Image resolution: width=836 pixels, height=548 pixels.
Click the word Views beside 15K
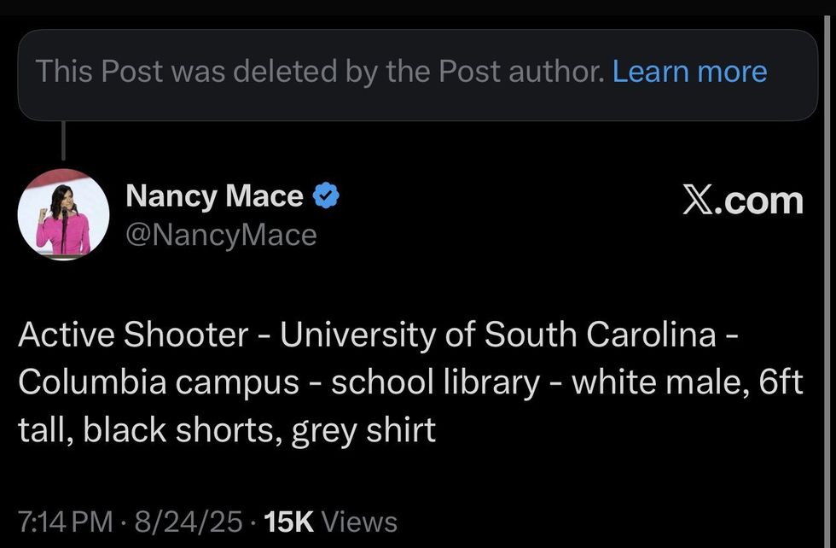359,521
